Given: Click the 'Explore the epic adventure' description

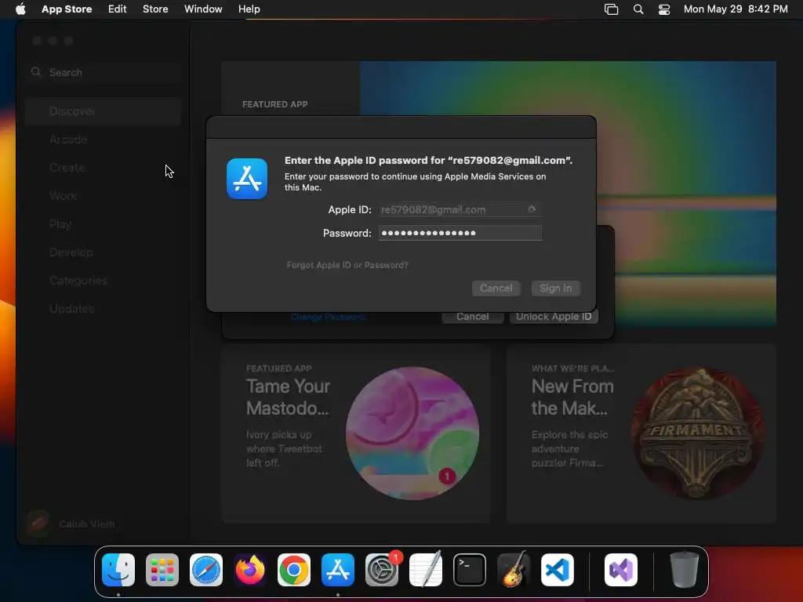Looking at the screenshot, I should (569, 448).
